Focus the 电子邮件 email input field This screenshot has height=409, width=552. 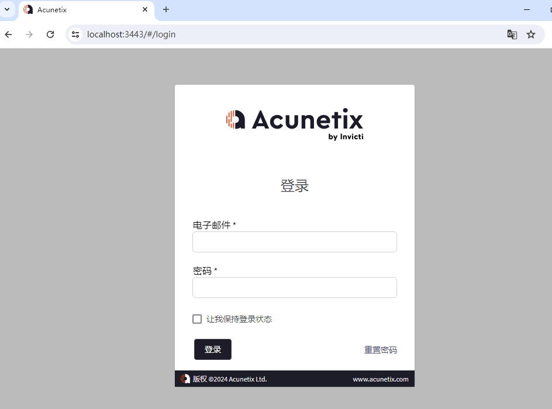pos(295,242)
